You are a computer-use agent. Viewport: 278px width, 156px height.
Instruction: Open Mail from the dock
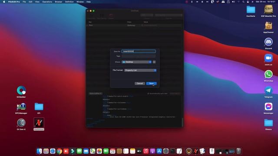(x=86, y=151)
